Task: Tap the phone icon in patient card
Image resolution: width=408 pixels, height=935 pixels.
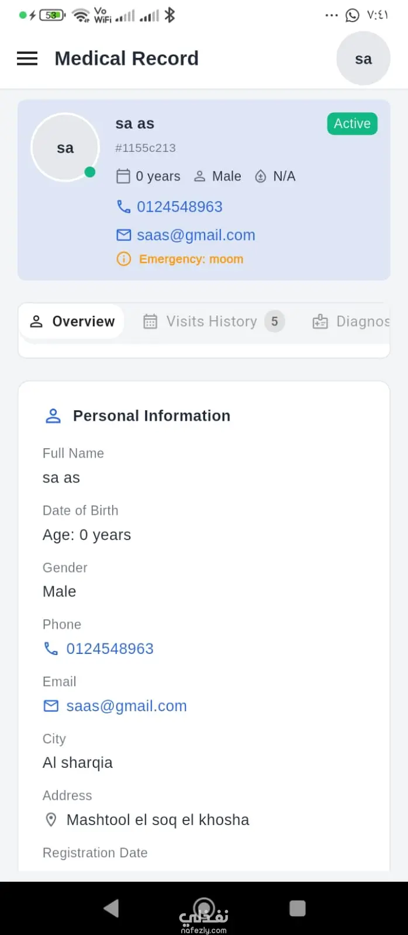Action: point(123,206)
